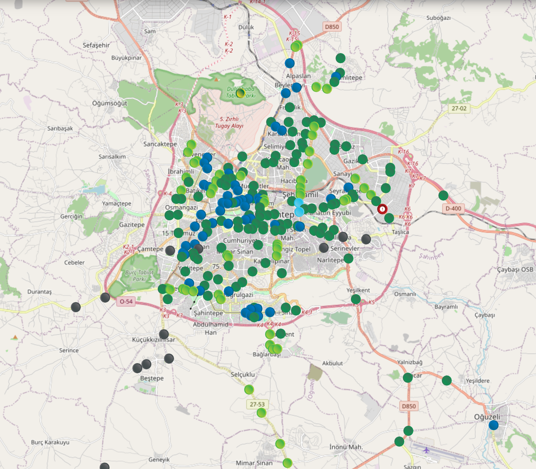Viewport: 536px width, 469px height.
Task: Click the green marker above Taşlıca
Action: pos(389,218)
